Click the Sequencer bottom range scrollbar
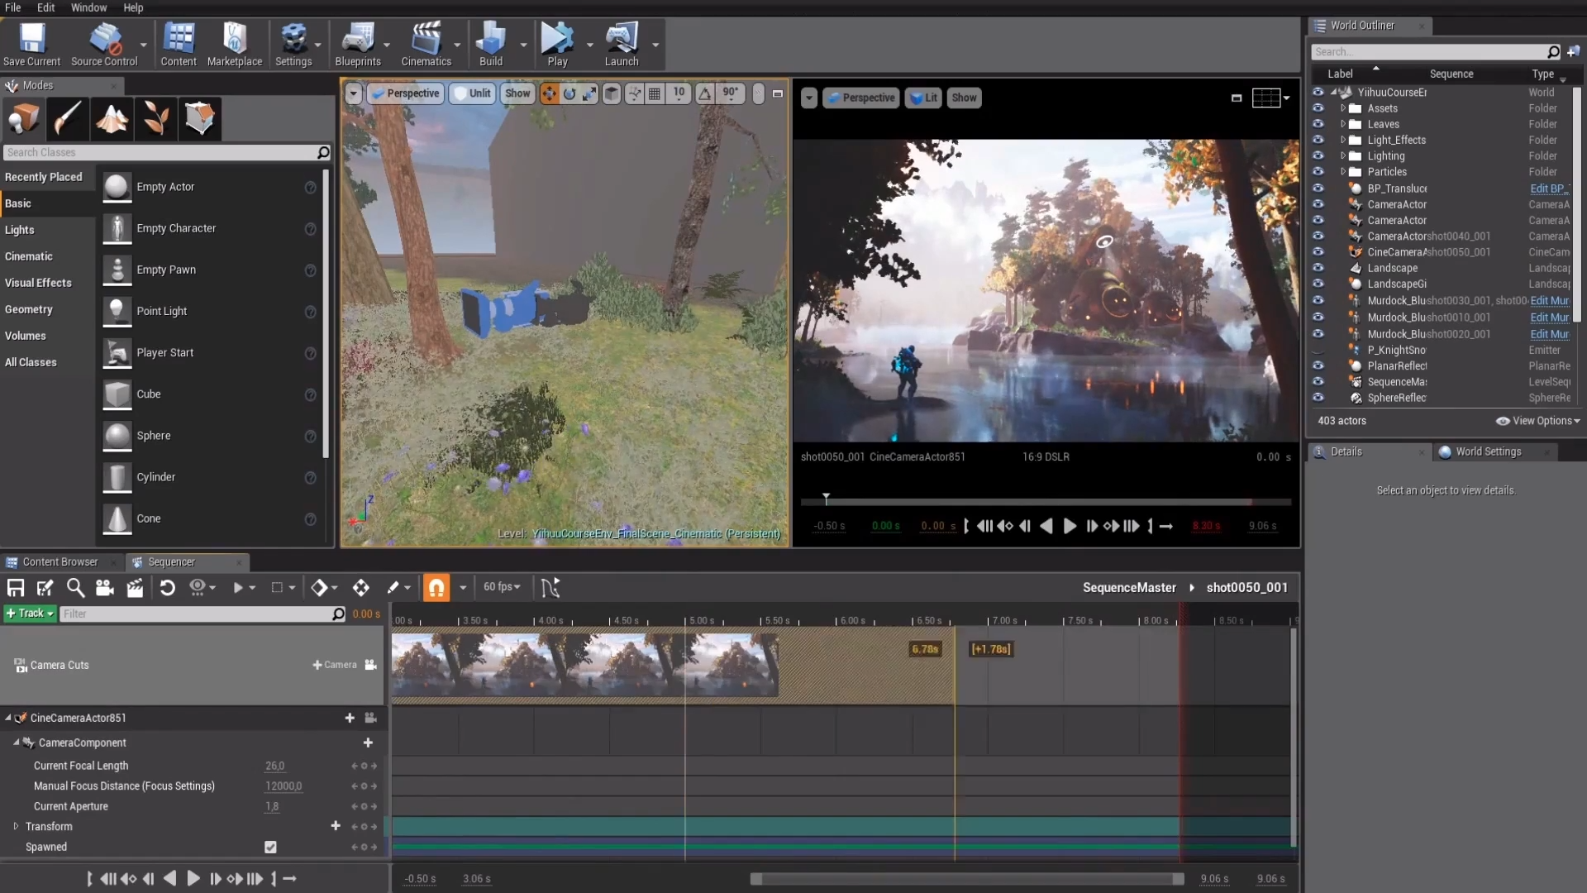The width and height of the screenshot is (1587, 893). click(x=967, y=879)
